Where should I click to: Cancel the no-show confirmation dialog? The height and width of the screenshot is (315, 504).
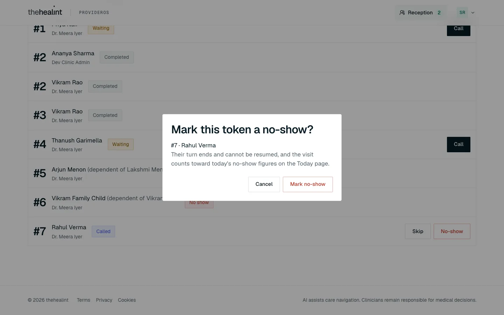264,184
